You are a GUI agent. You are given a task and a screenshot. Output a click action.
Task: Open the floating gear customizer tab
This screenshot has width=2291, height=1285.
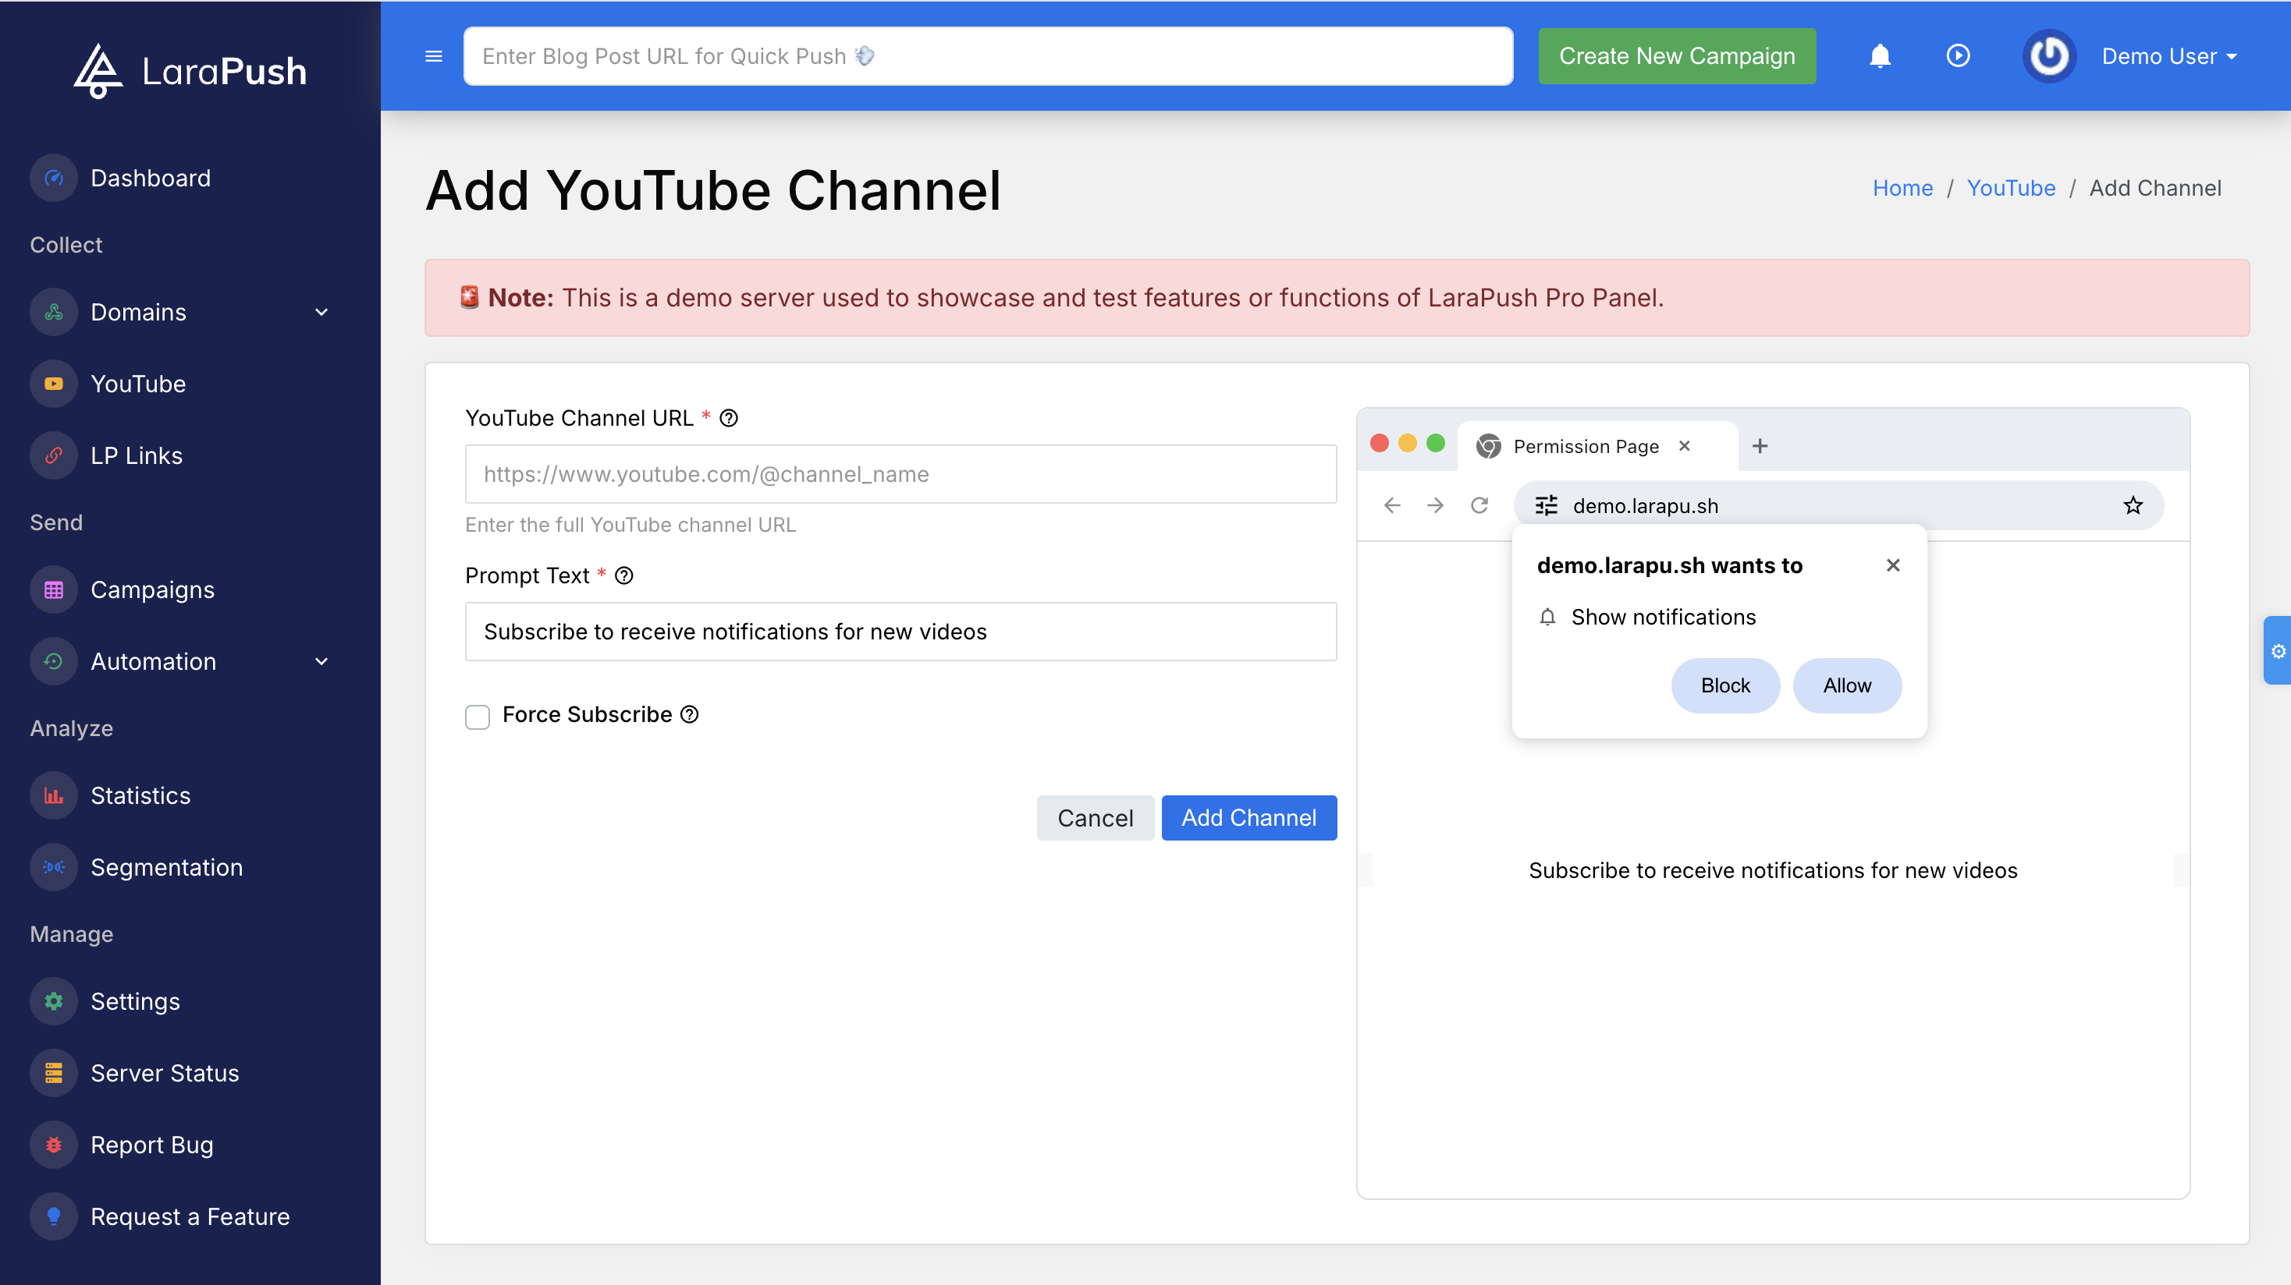[x=2278, y=651]
